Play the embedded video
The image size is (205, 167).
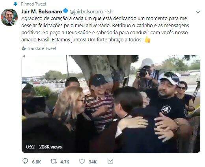pos(111,104)
